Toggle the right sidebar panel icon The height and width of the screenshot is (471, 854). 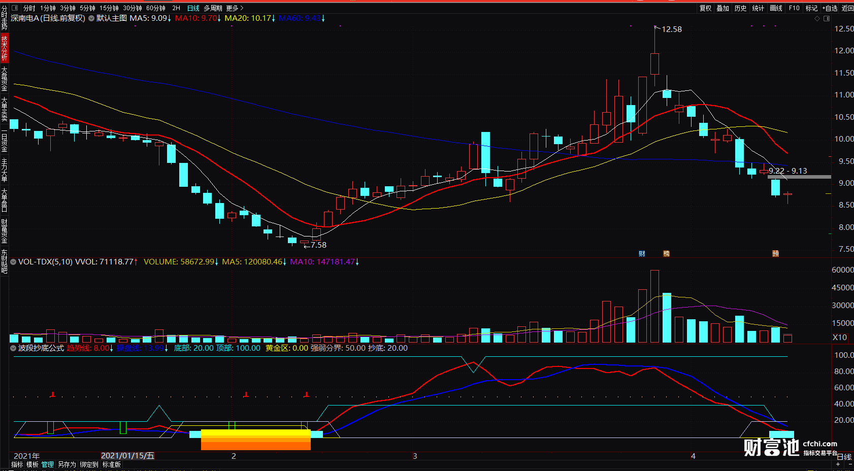click(827, 18)
